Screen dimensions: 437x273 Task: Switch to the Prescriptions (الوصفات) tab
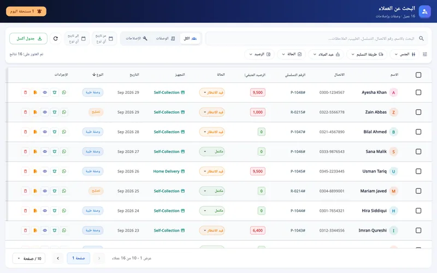pos(166,38)
